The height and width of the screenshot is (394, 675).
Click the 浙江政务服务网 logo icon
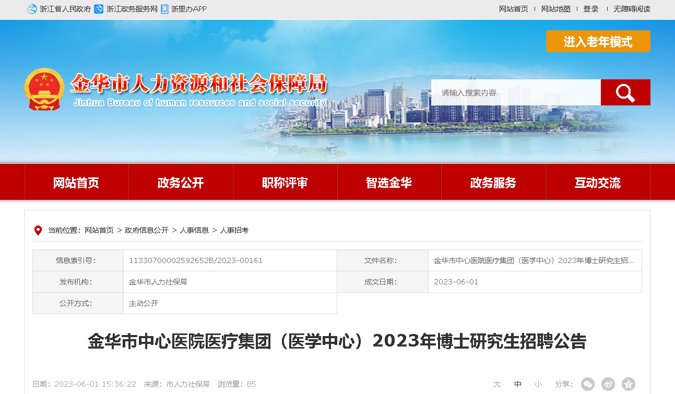99,9
